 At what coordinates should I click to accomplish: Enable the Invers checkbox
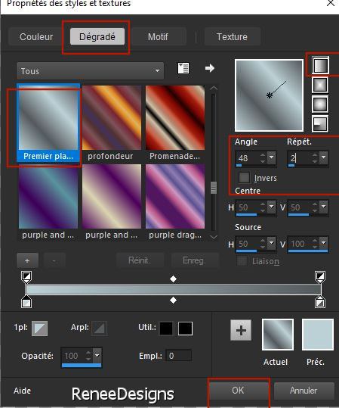(x=244, y=177)
